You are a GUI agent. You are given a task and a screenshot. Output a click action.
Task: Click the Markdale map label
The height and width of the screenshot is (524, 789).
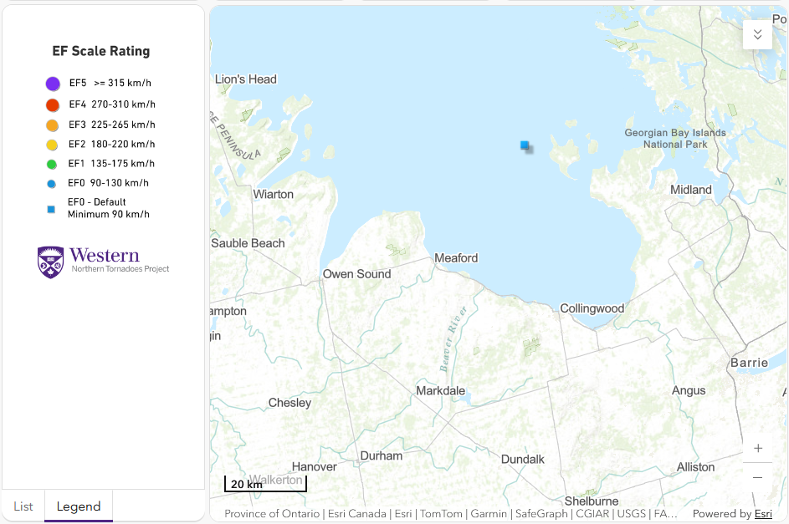pyautogui.click(x=440, y=390)
